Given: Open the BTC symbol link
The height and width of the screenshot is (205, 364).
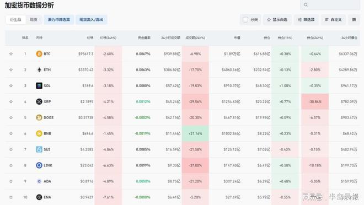Looking at the screenshot, I should (x=47, y=54).
